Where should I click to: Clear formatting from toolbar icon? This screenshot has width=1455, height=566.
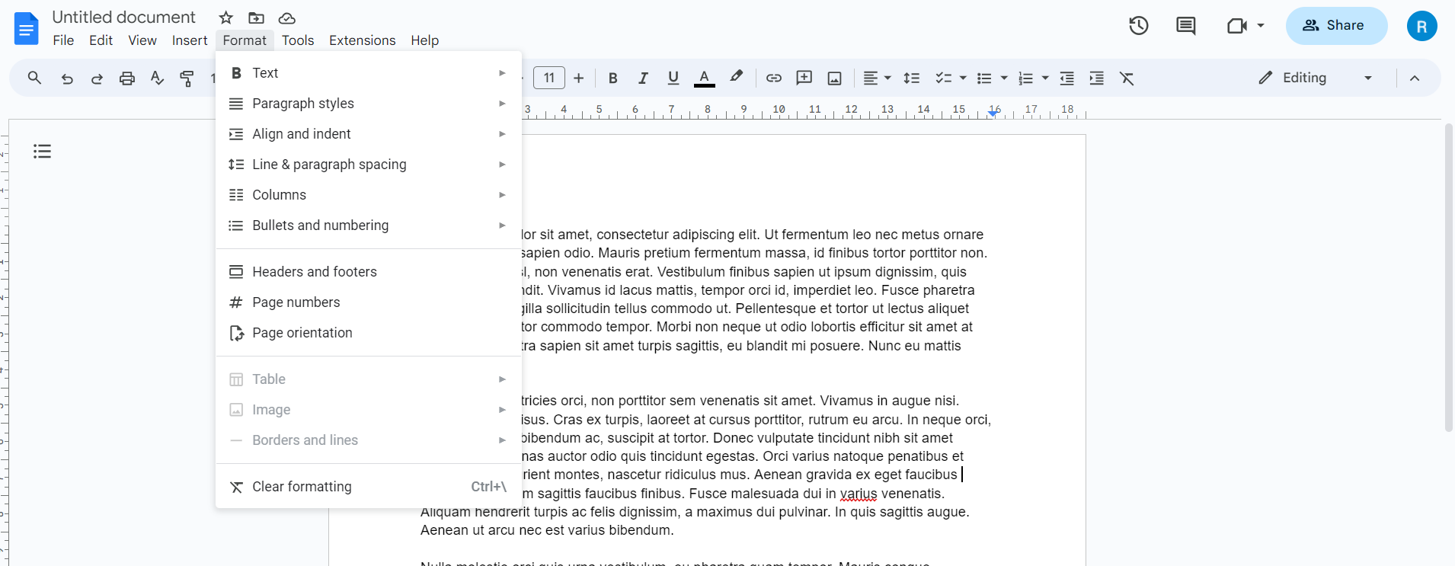pos(1127,78)
